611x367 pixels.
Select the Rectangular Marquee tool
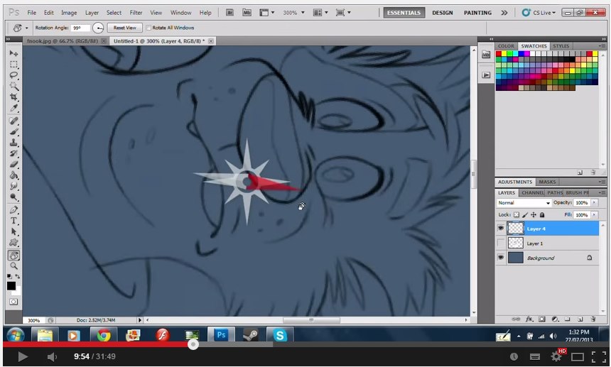click(13, 64)
